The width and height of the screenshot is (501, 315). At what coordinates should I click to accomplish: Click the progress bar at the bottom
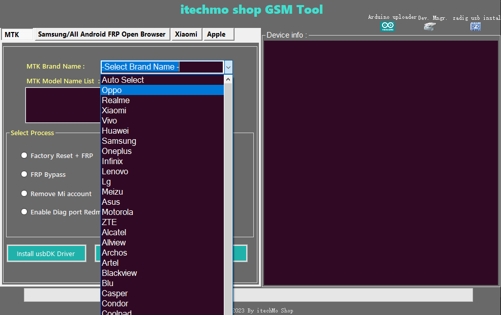[x=356, y=295]
